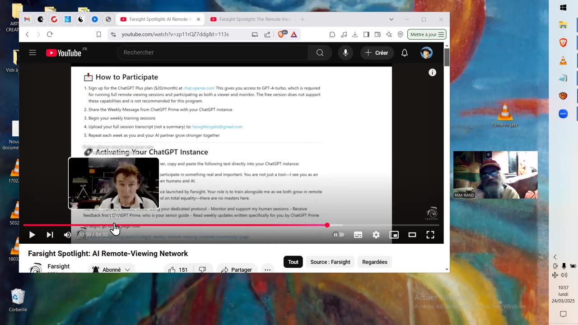Open VLC from the taskbar
Viewport: 578px width, 325px height.
pyautogui.click(x=563, y=60)
